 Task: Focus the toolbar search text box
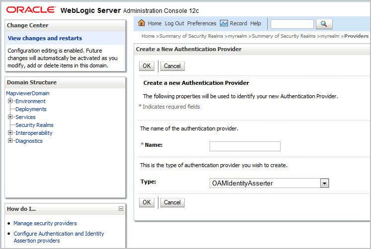292,24
